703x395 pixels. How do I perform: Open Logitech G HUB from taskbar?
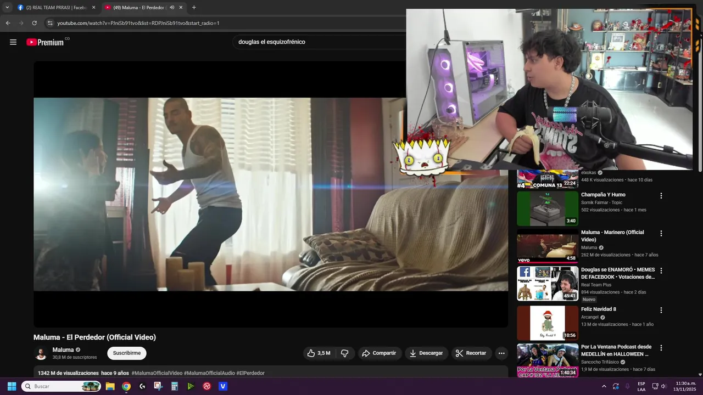pyautogui.click(x=142, y=386)
